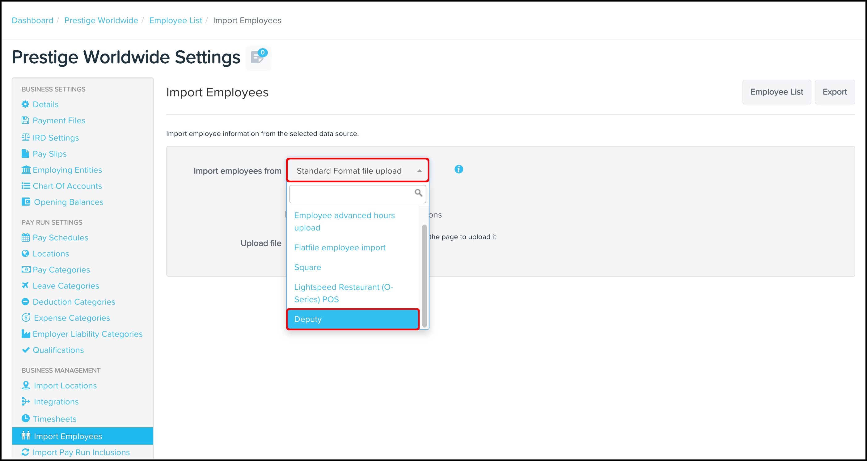The width and height of the screenshot is (867, 461).
Task: Select Deputy from the dropdown list
Action: click(352, 319)
